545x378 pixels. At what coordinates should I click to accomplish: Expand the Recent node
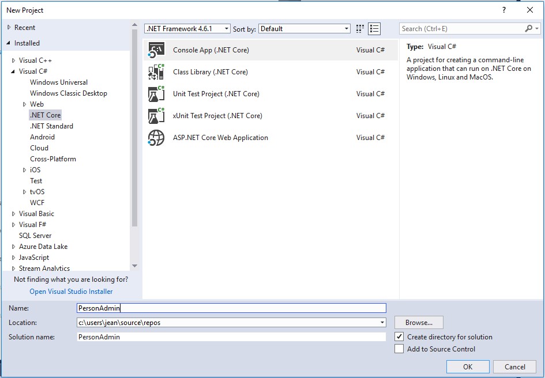point(9,28)
